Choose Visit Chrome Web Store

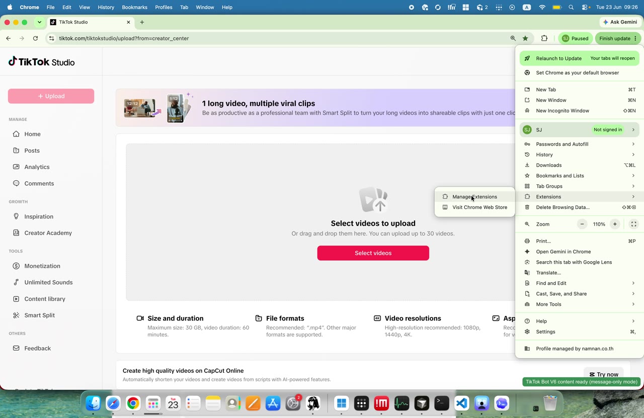click(x=474, y=207)
